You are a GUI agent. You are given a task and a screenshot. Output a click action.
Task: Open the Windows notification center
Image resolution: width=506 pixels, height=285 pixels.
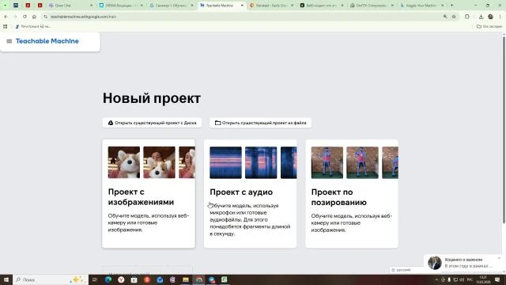pos(497,279)
